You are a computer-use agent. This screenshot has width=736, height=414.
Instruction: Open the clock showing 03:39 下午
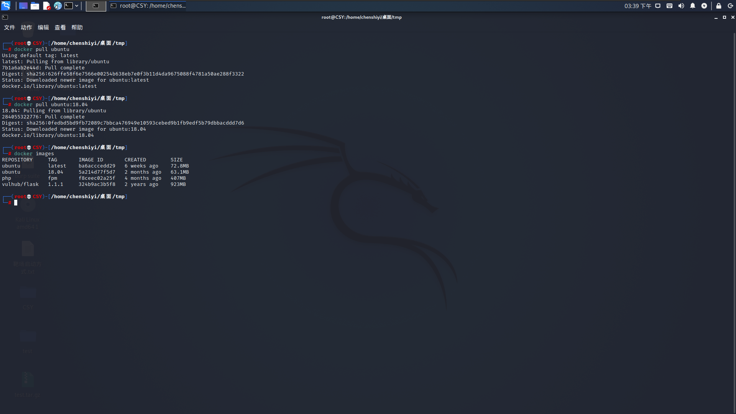(x=637, y=6)
